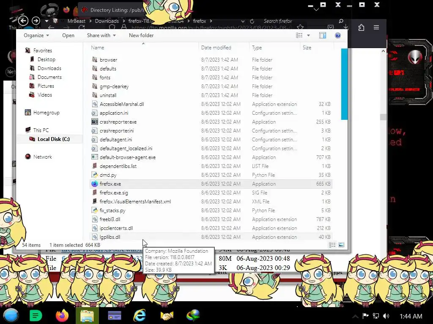
Task: Click the Explorer vertical scrollbar thumb
Action: pos(344,84)
